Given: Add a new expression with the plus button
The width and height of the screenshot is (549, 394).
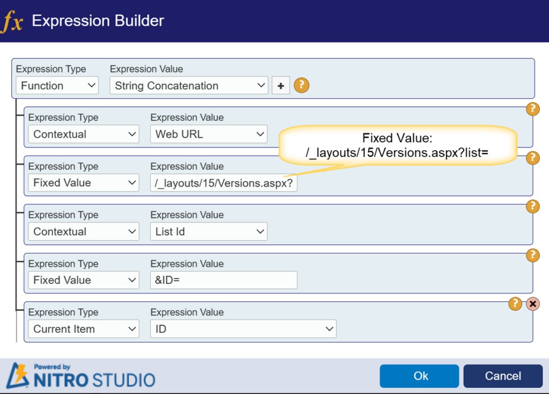Looking at the screenshot, I should (281, 86).
